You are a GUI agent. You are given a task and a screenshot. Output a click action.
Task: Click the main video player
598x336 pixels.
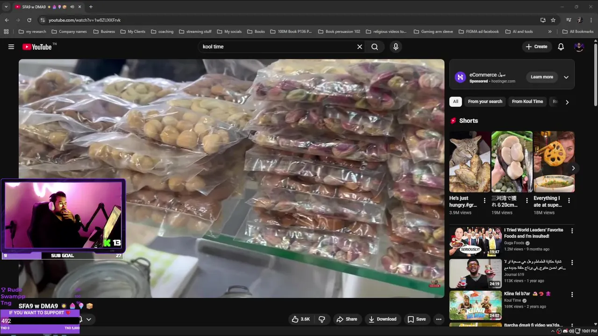point(231,178)
